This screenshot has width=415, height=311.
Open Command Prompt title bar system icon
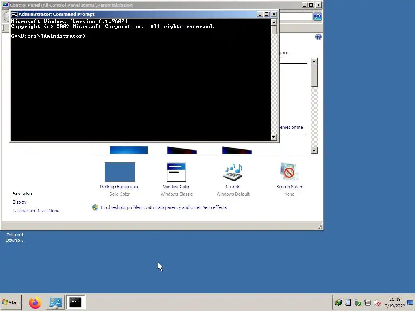(x=14, y=14)
